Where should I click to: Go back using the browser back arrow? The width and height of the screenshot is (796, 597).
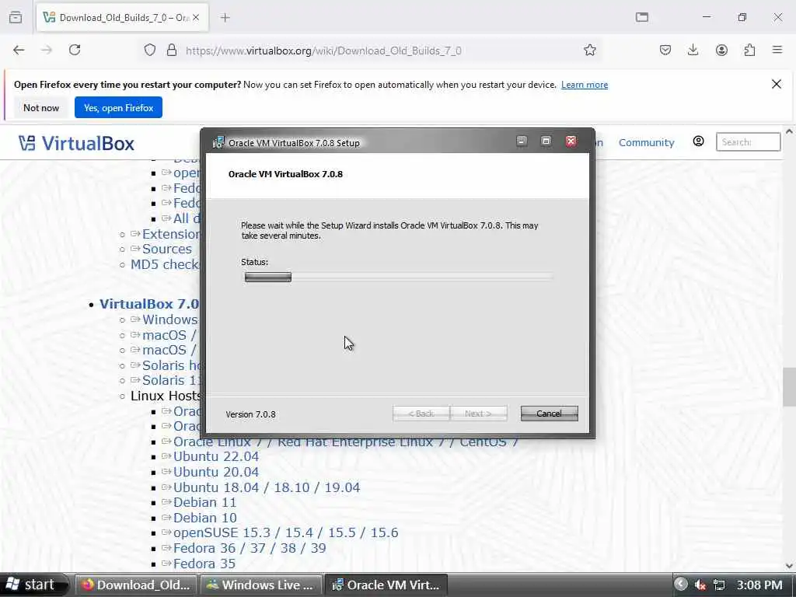click(19, 50)
